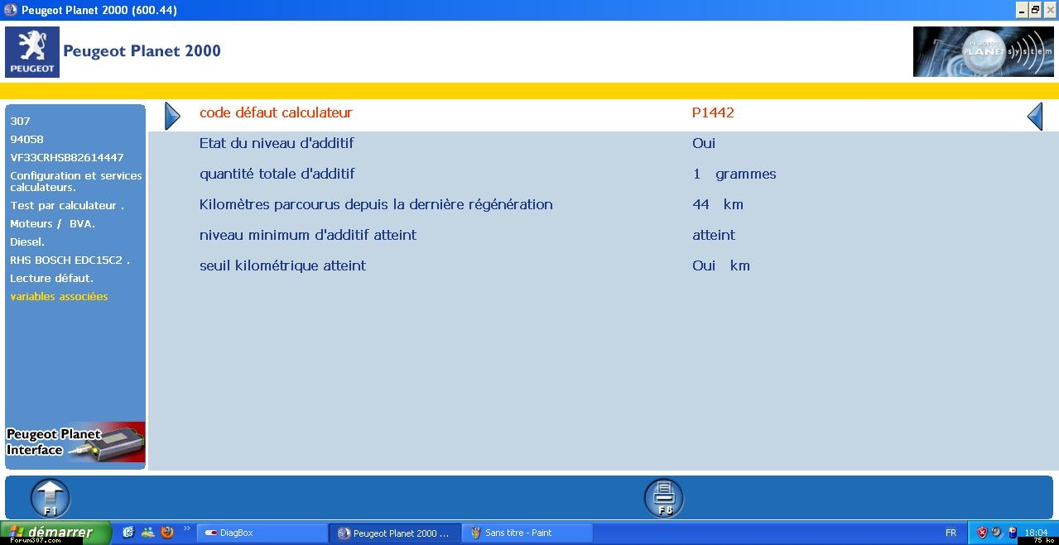Expand the quick launch overflow chevron
Image resolution: width=1059 pixels, height=545 pixels.
(186, 528)
